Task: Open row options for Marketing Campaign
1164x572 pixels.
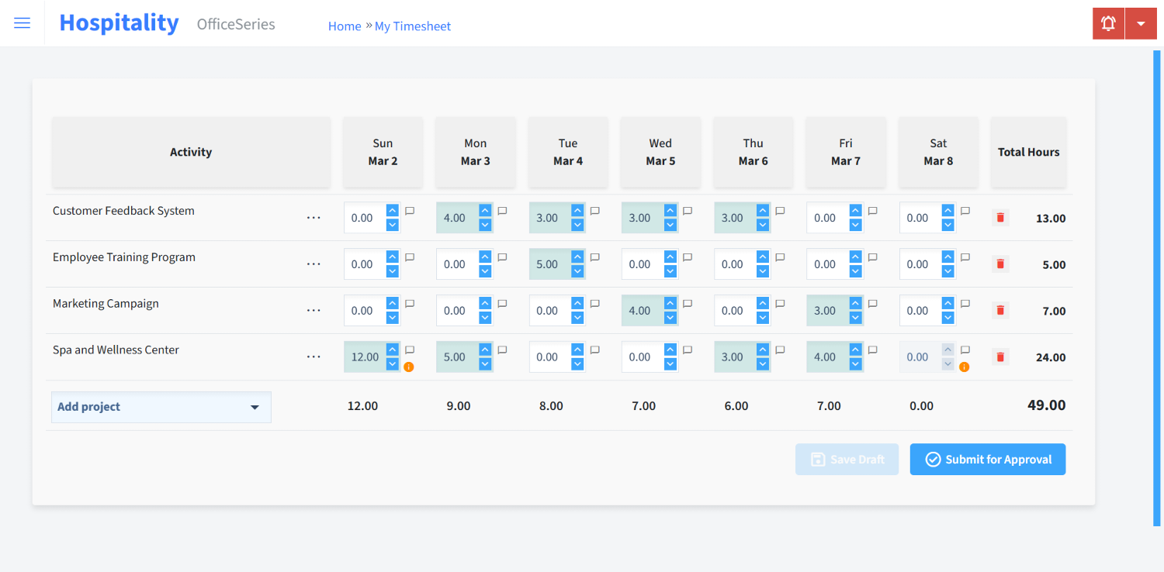Action: point(314,310)
